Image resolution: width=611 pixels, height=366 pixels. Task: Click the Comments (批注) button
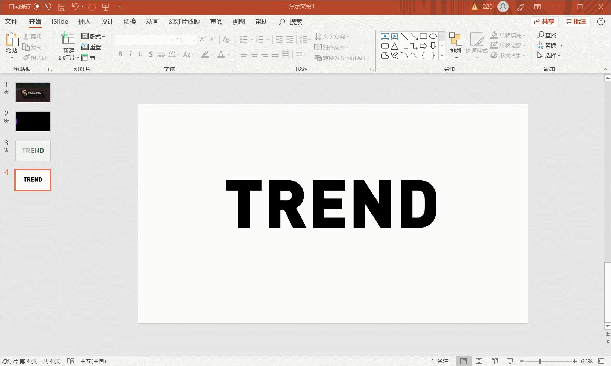point(576,22)
